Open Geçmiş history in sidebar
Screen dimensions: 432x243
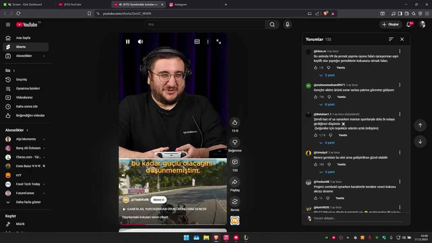[x=26, y=79]
